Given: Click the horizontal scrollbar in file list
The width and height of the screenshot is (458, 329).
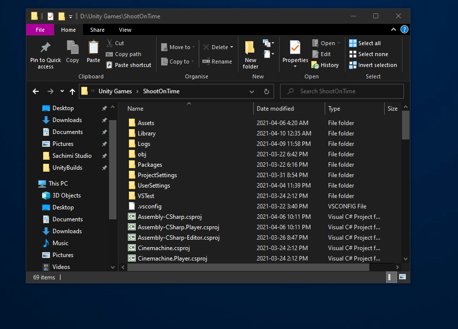Looking at the screenshot, I should pos(248,267).
